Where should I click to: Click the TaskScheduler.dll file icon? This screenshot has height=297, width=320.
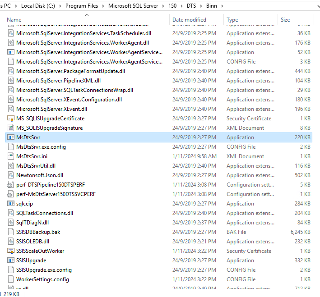pyautogui.click(x=11, y=33)
